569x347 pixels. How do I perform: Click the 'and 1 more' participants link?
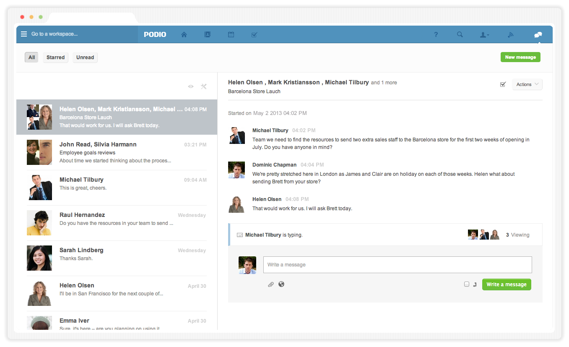point(384,83)
